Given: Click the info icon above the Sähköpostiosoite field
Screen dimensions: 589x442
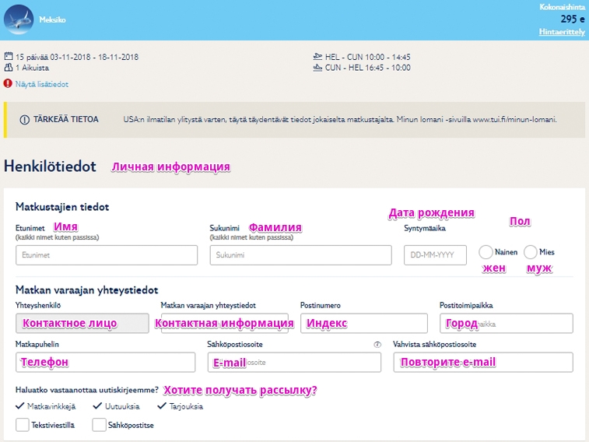Looking at the screenshot, I should pyautogui.click(x=377, y=345).
